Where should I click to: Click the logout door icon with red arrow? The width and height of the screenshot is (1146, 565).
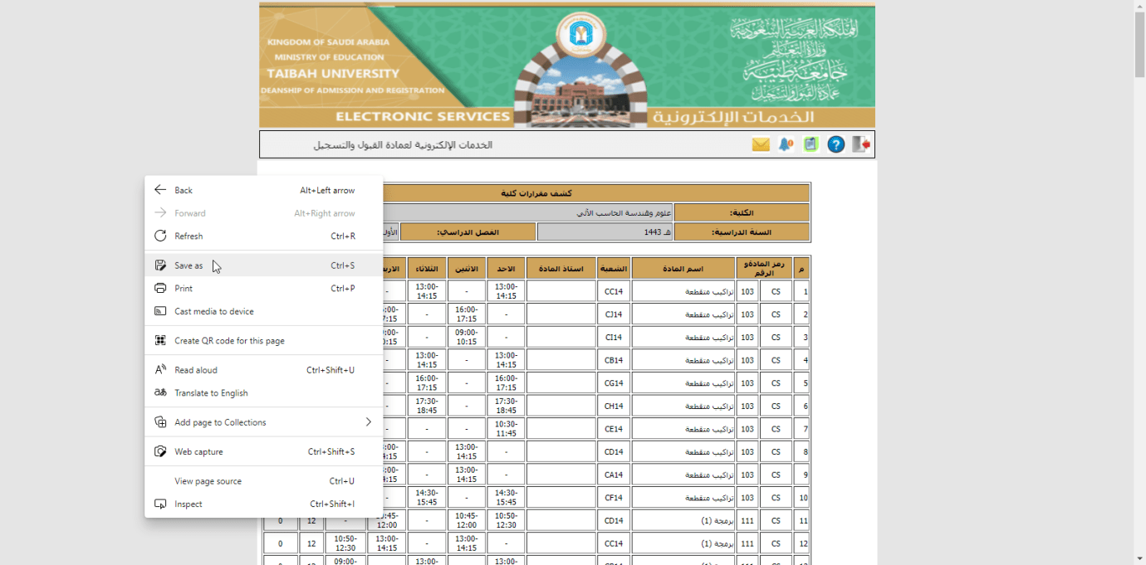tap(861, 144)
